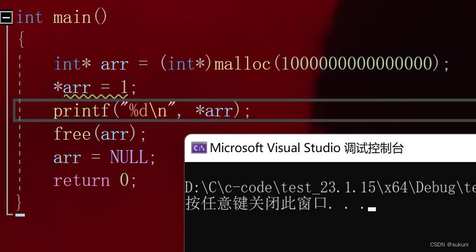Click the arr variable in declaration line
476x252 pixels.
115,64
